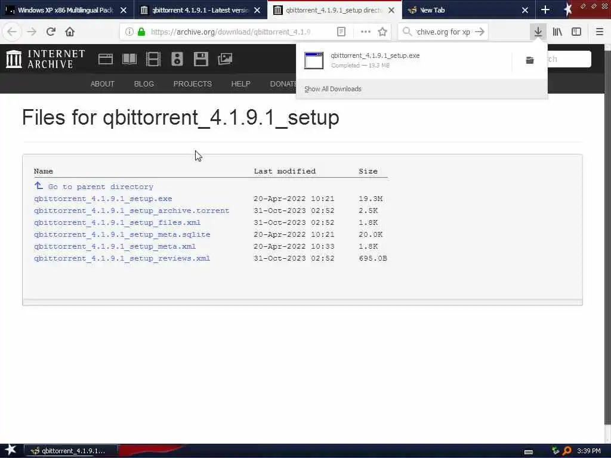
Task: Click the 19.3M size cell
Action: coord(370,199)
